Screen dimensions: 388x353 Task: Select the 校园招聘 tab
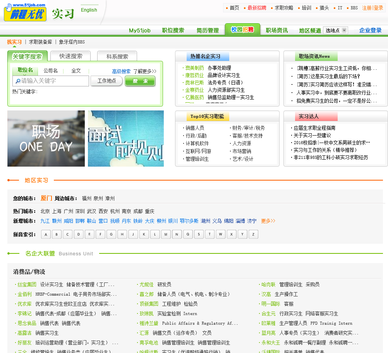[x=242, y=29]
